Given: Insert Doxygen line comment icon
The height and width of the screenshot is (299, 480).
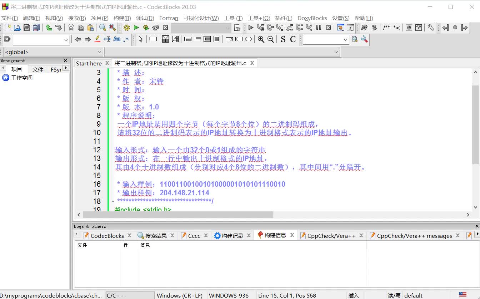Looking at the screenshot, I should pos(396,28).
